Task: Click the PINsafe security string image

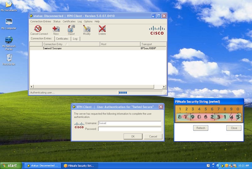Action: (x=209, y=114)
